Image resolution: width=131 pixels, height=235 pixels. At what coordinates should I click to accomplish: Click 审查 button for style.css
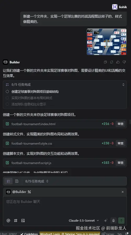point(121,143)
